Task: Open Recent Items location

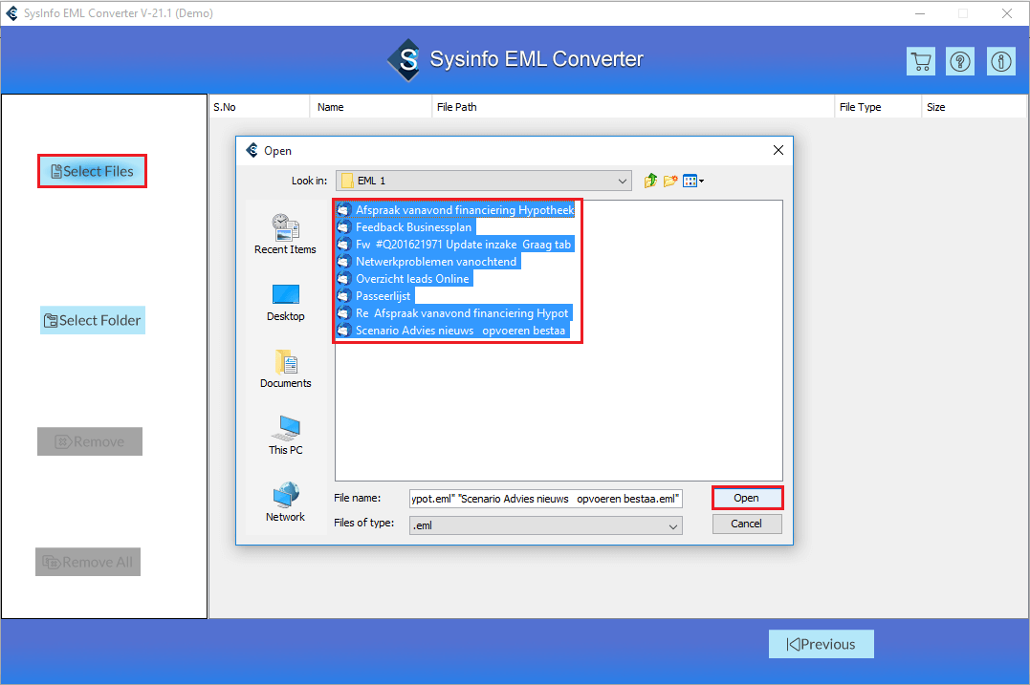Action: (285, 234)
